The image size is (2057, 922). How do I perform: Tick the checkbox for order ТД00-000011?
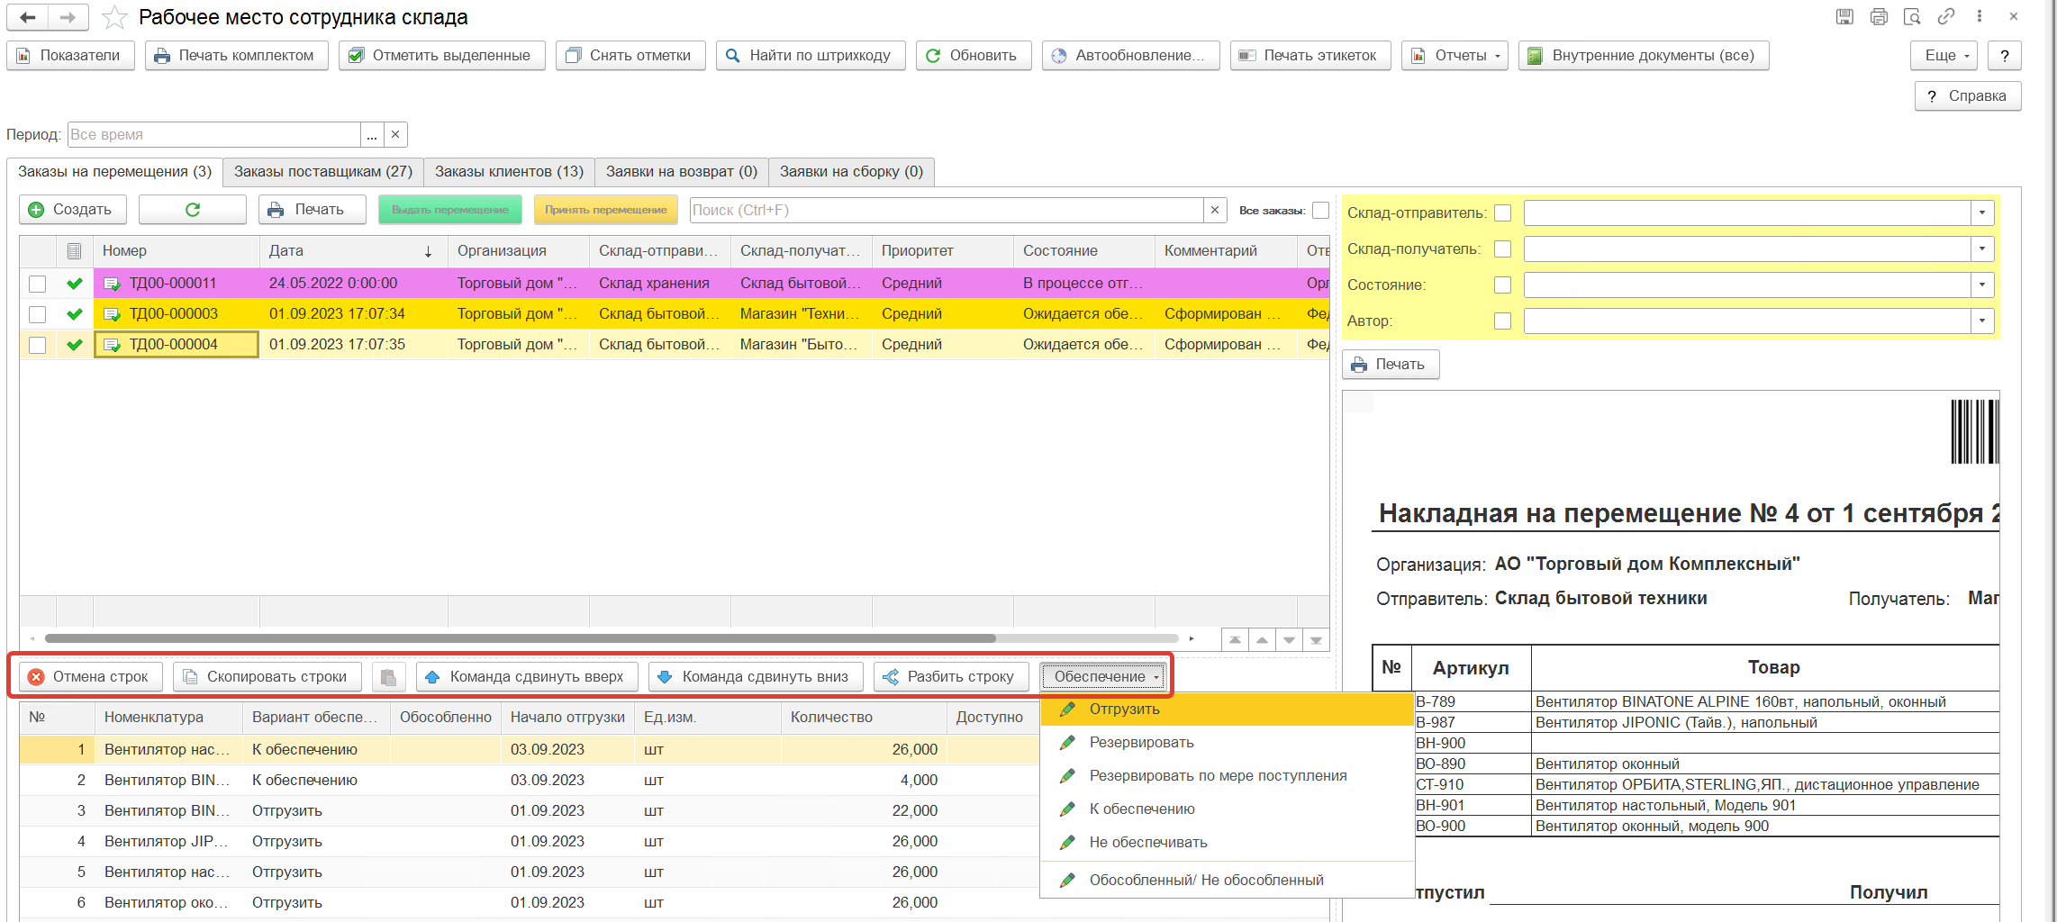(x=37, y=284)
